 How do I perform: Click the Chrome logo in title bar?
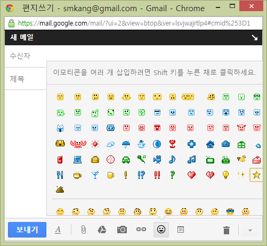pos(10,8)
